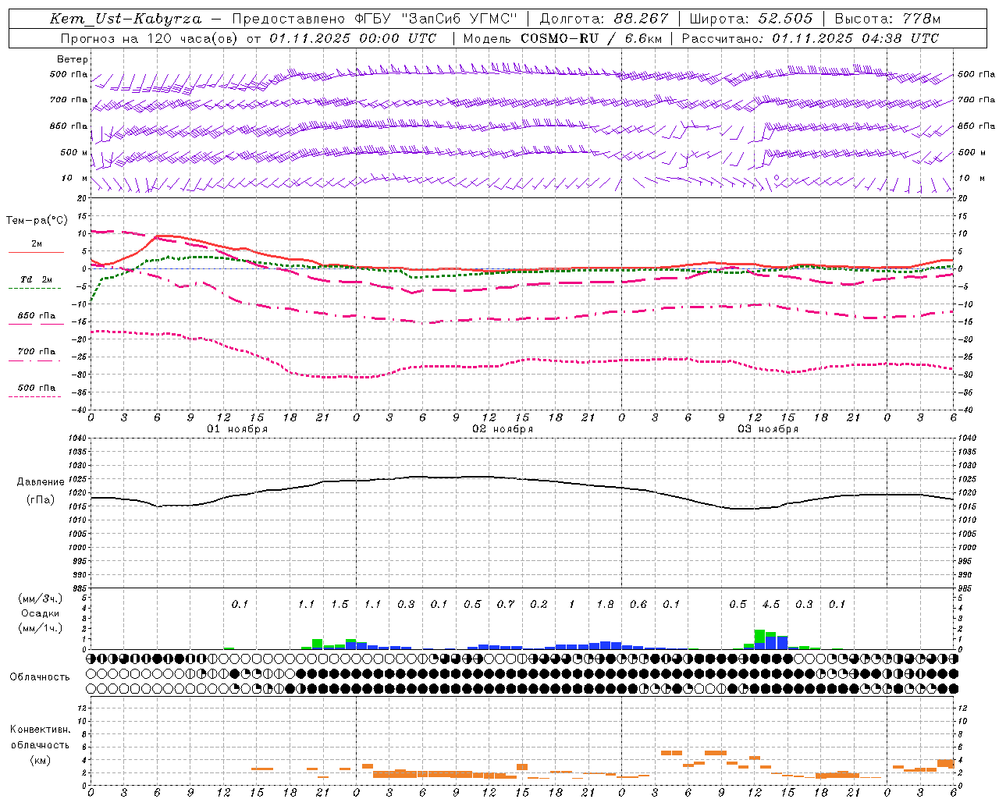Click the Ветер wind panel label
The width and height of the screenshot is (999, 799).
(x=73, y=59)
